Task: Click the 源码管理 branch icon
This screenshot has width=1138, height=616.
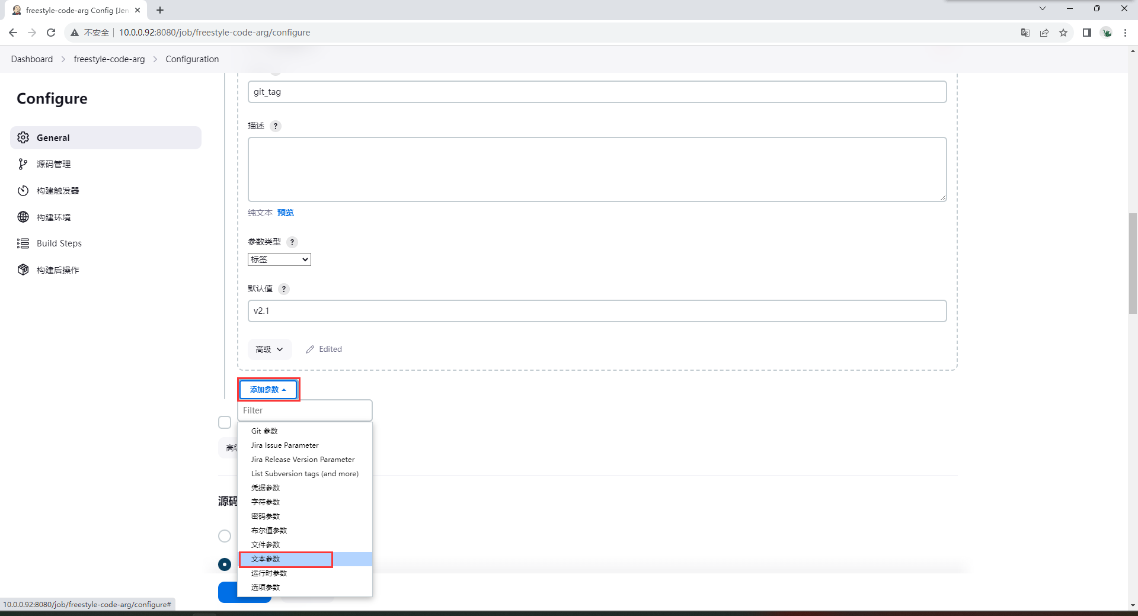Action: click(23, 164)
